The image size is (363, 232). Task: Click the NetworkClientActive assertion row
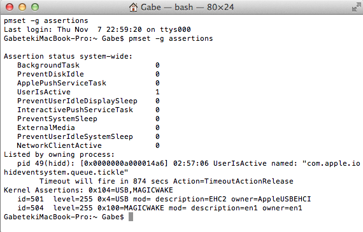pyautogui.click(x=89, y=145)
